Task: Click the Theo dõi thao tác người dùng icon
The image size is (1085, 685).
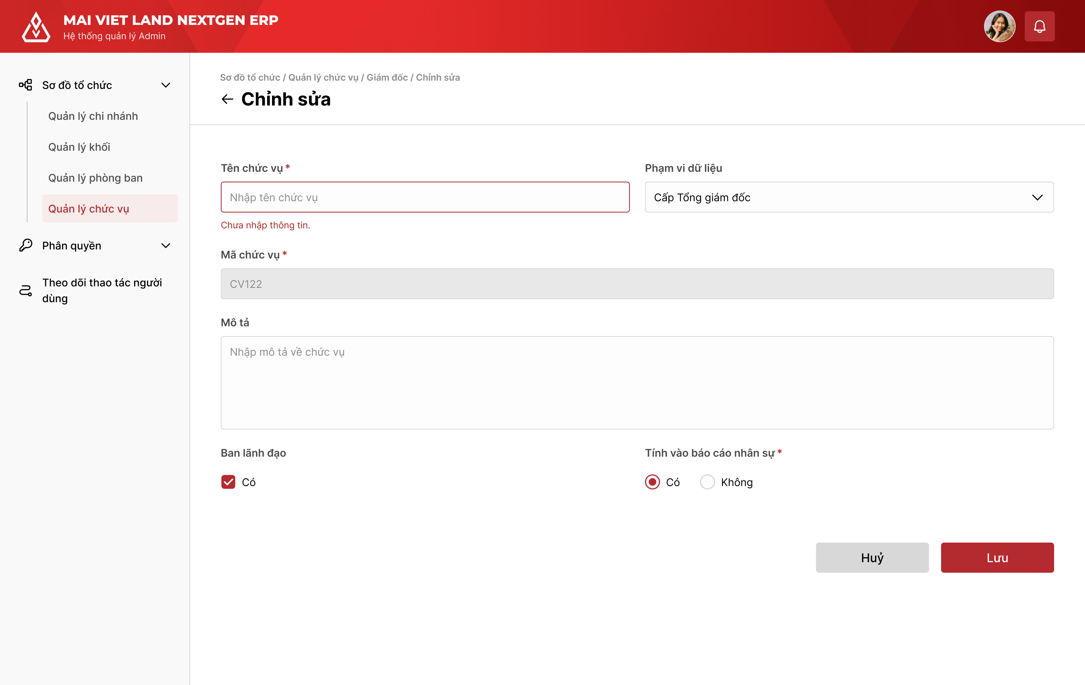Action: 26,291
